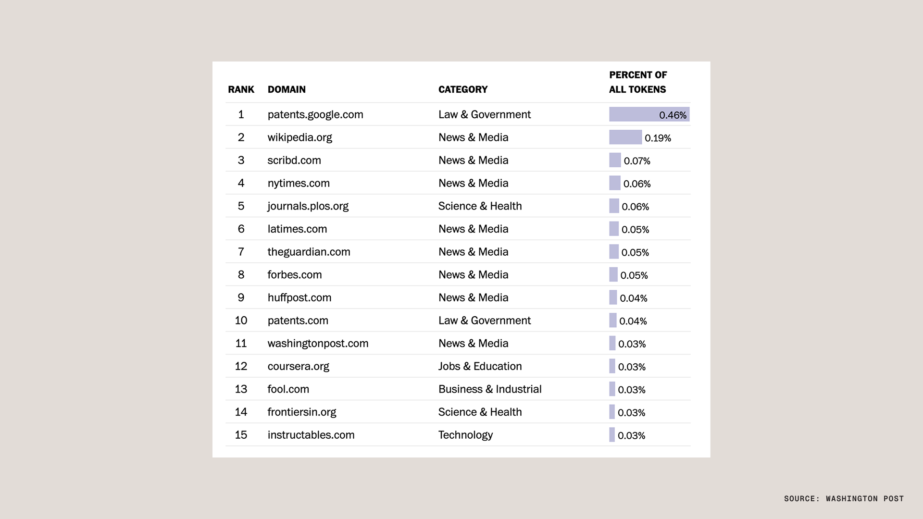Click the Business & Industrial category text
Viewport: 923px width, 519px height.
[490, 389]
